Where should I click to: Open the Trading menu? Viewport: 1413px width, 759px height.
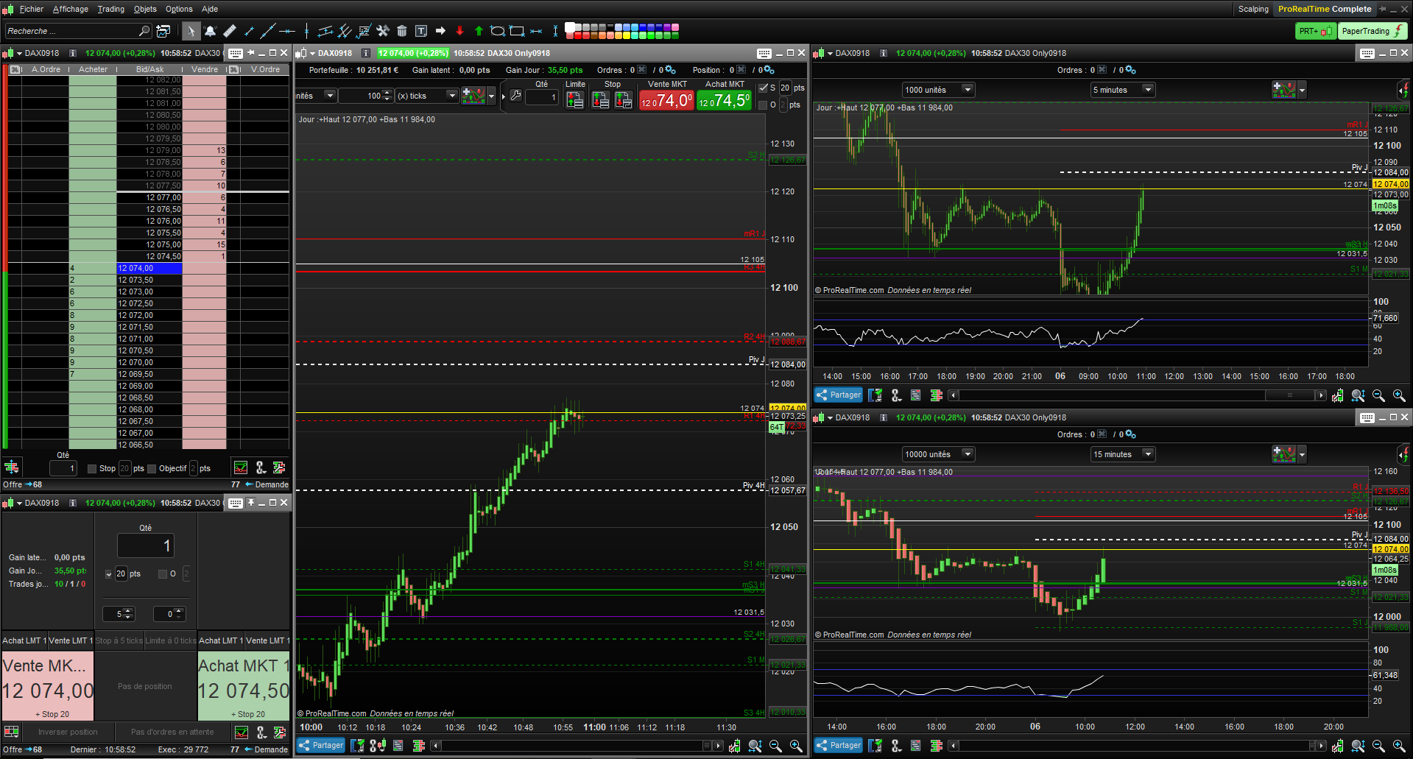(111, 9)
